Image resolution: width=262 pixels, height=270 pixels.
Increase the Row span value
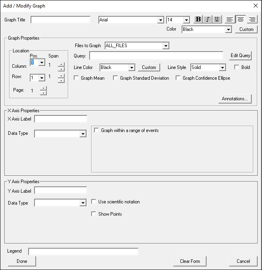(61, 76)
